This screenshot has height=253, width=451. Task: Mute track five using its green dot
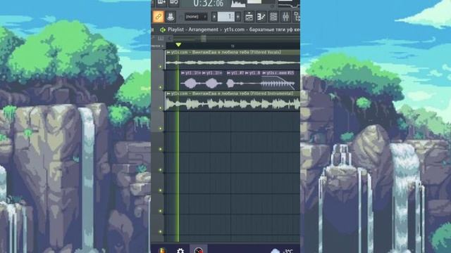point(161,149)
